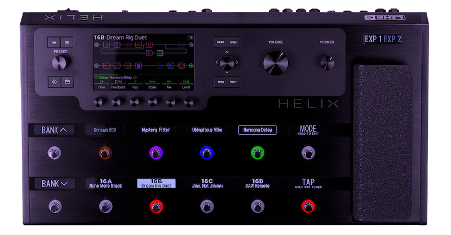Screen dimensions: 451x235
Task: Go to the next parameter page button
Action: pos(233,82)
